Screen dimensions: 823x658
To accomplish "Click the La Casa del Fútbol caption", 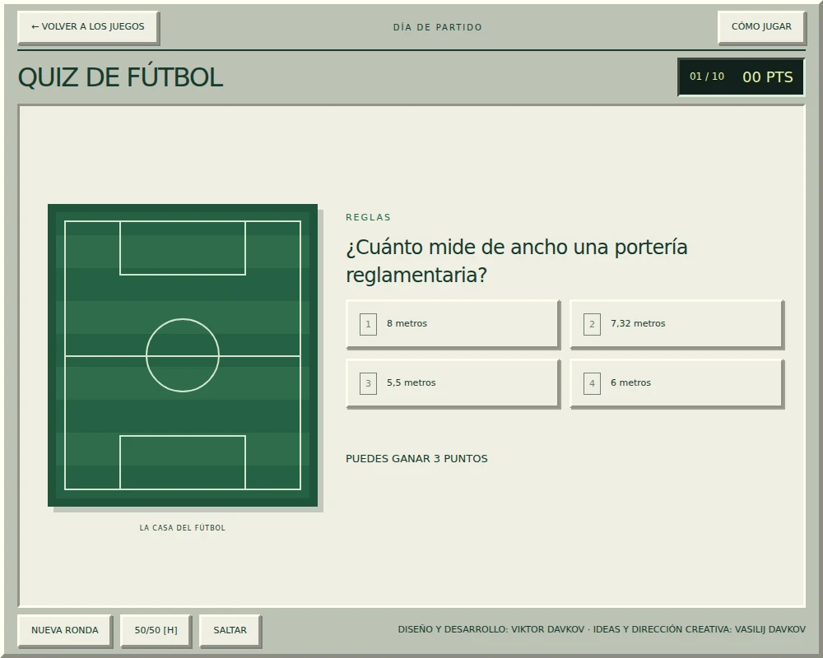I will pos(182,528).
